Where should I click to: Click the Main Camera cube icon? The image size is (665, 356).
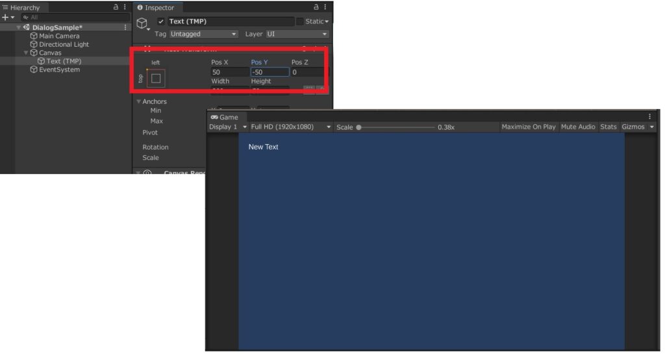pos(34,36)
